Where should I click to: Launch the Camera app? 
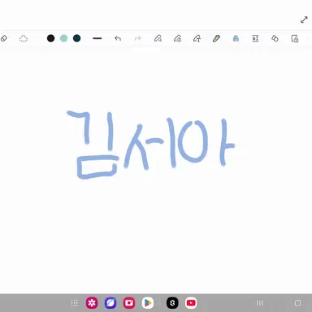129,303
